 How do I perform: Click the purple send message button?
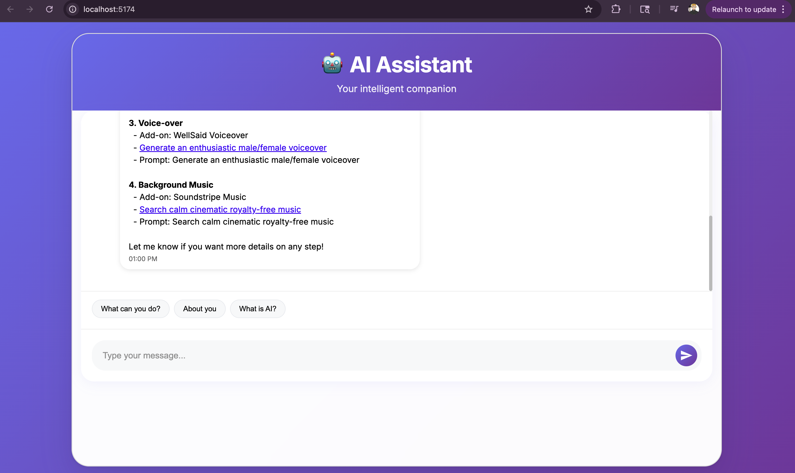[x=686, y=355]
